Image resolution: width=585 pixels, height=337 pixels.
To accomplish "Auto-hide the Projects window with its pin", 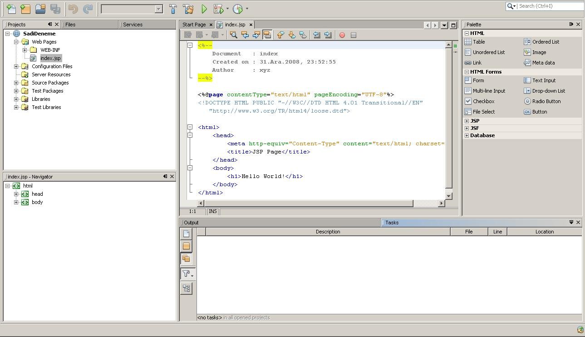I will point(50,24).
